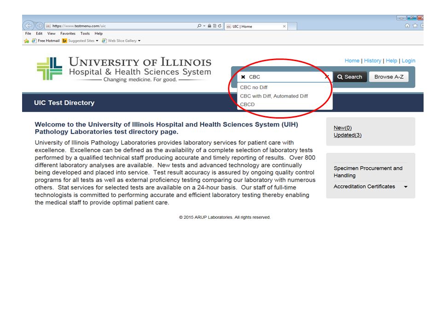Open the Help menu in menu bar
This screenshot has width=442, height=331.
[x=99, y=33]
